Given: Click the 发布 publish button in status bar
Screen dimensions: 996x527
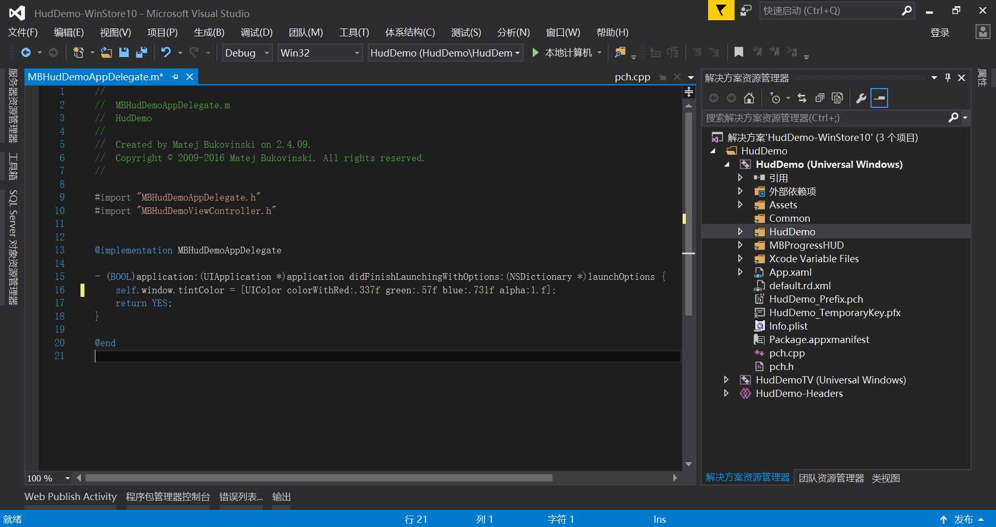Looking at the screenshot, I should coord(963,519).
